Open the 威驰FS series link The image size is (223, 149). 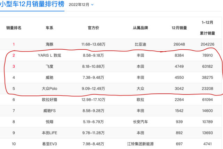coord(49,111)
